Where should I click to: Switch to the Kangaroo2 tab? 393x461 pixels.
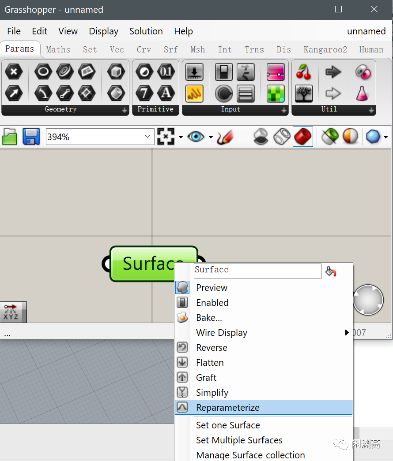[325, 49]
